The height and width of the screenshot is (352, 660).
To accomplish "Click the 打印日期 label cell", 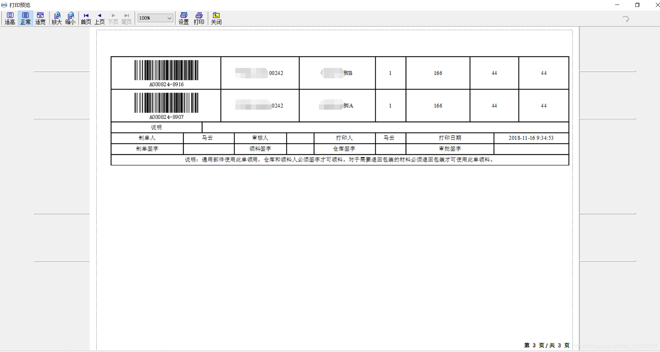I will pos(450,138).
